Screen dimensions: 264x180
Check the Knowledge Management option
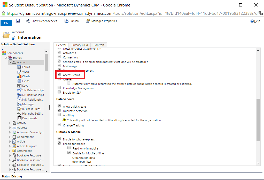tap(59, 88)
